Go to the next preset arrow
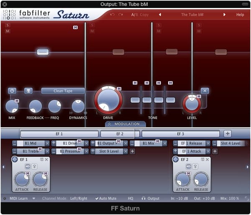Screen dimensions: 251x215 point(224,15)
